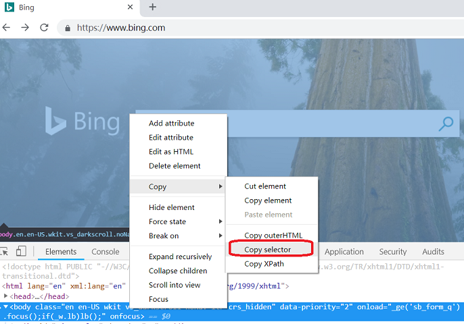The image size is (464, 324).
Task: Click the lock icon in address bar
Action: pos(68,28)
